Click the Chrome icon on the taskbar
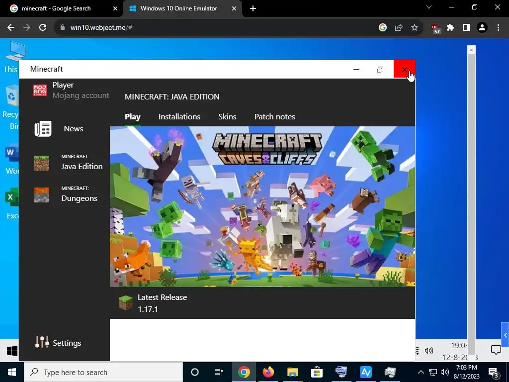This screenshot has width=509, height=382. coord(244,372)
